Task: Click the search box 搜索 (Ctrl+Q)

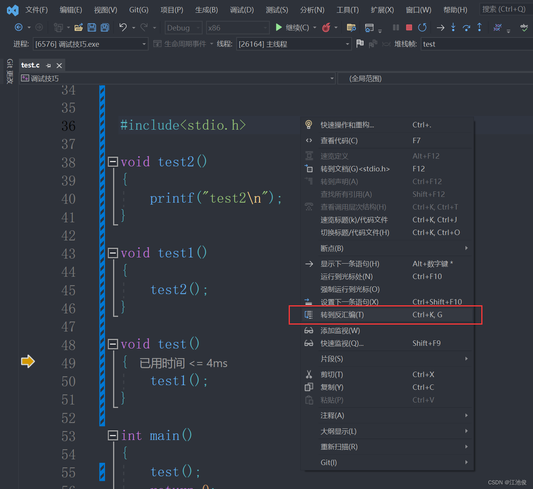Action: [x=506, y=9]
